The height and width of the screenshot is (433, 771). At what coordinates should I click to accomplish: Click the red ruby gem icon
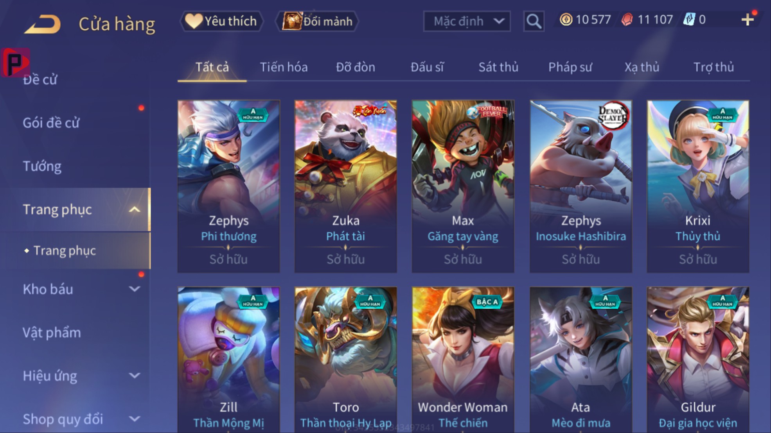(627, 20)
